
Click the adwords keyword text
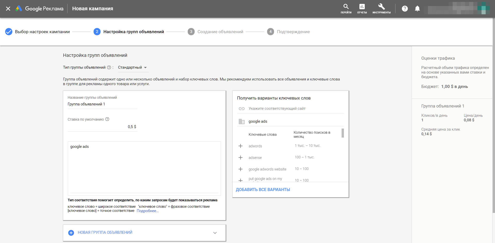click(255, 146)
